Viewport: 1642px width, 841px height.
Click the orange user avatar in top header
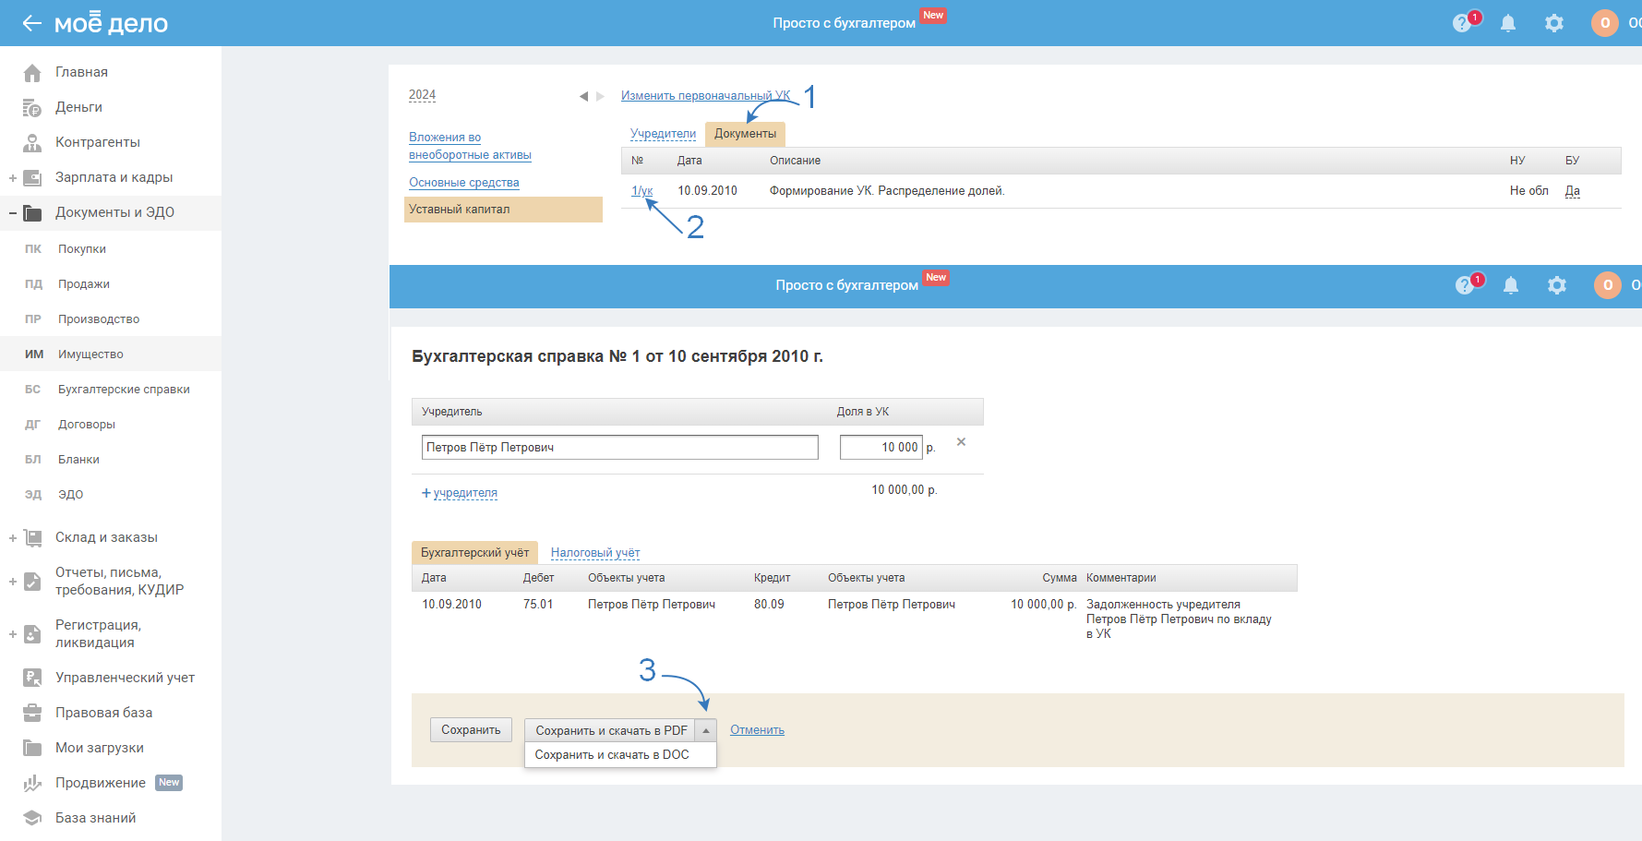[1605, 23]
